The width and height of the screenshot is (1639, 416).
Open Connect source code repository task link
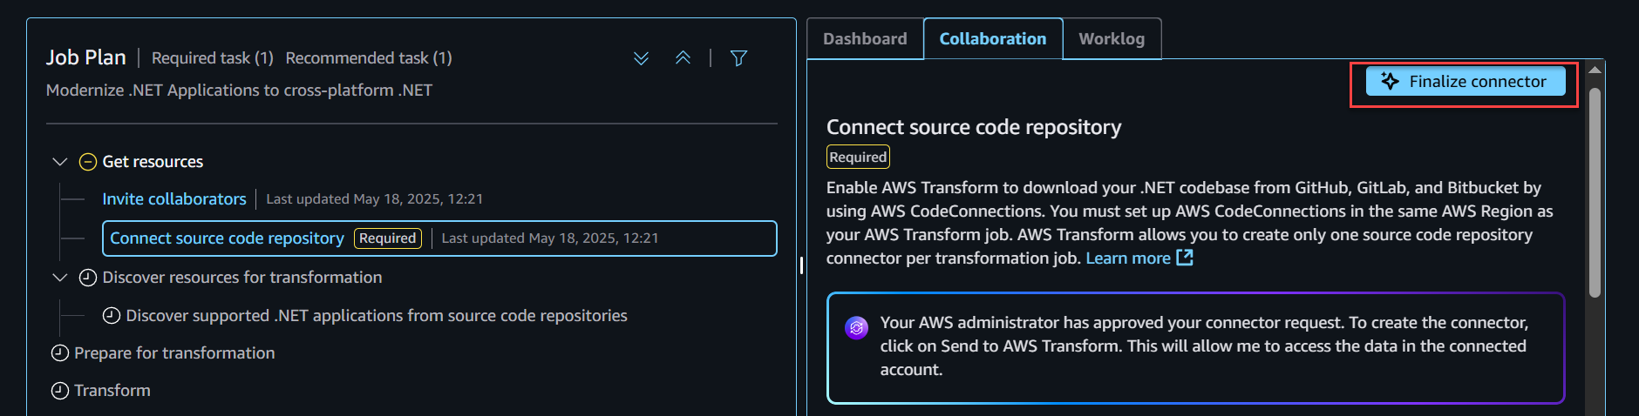pyautogui.click(x=227, y=238)
